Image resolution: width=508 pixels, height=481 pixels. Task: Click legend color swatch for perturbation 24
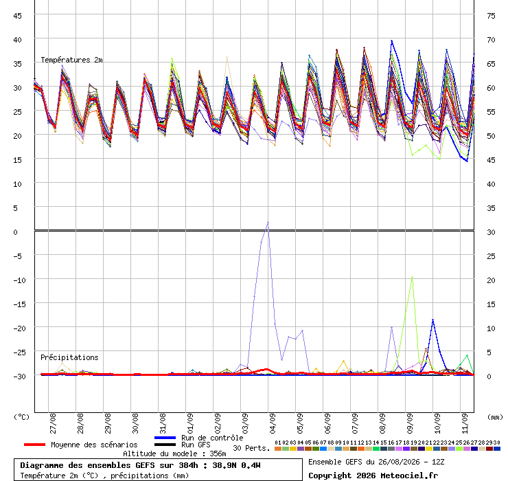coord(452,449)
